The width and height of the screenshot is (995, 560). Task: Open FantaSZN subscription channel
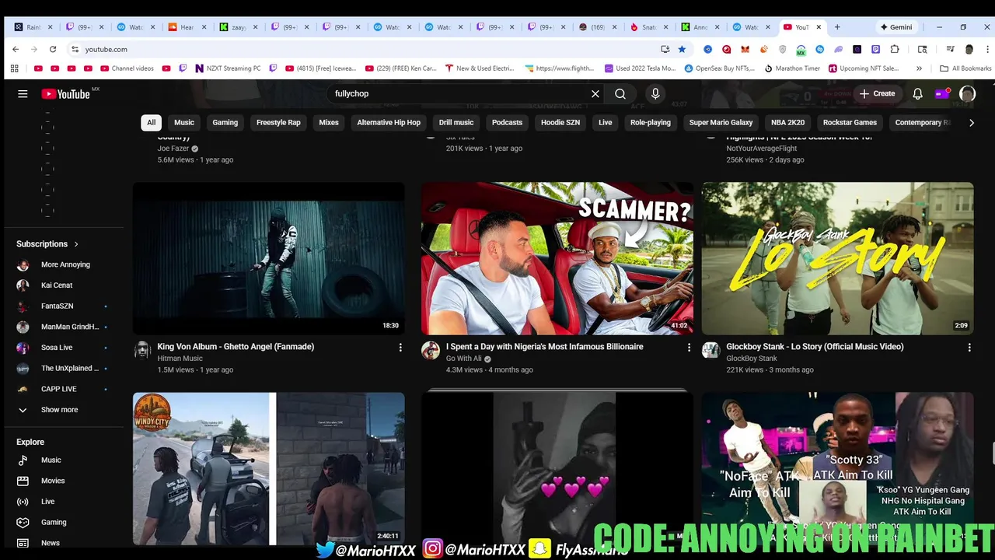point(58,306)
